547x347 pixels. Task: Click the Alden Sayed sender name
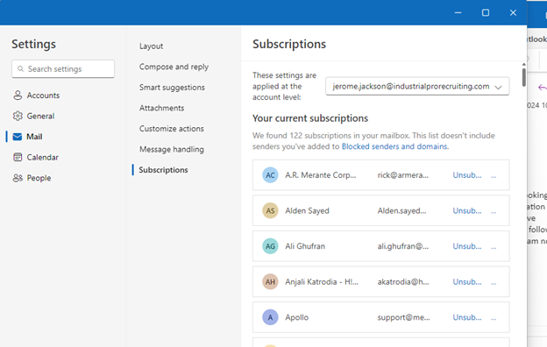307,210
